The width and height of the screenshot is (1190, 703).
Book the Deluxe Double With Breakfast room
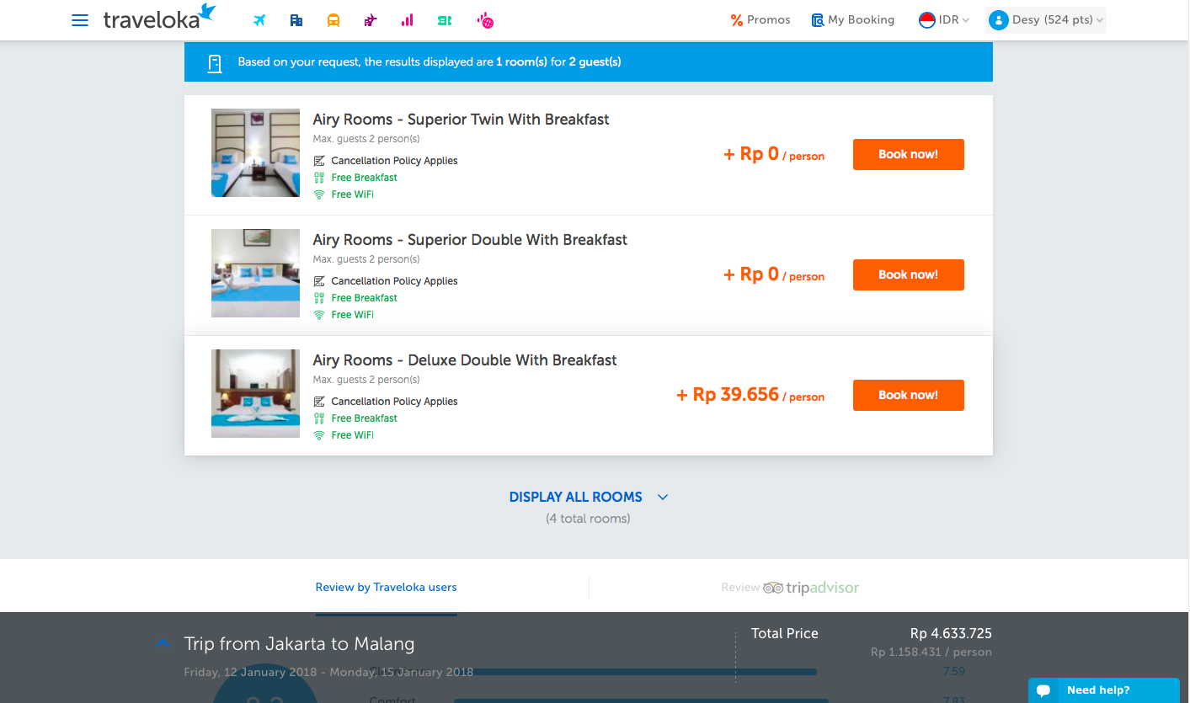[x=909, y=396]
